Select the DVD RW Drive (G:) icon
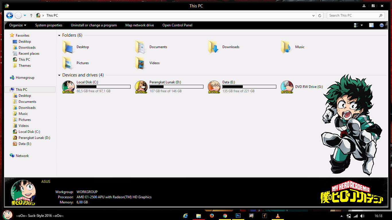The image size is (392, 220). point(287,87)
